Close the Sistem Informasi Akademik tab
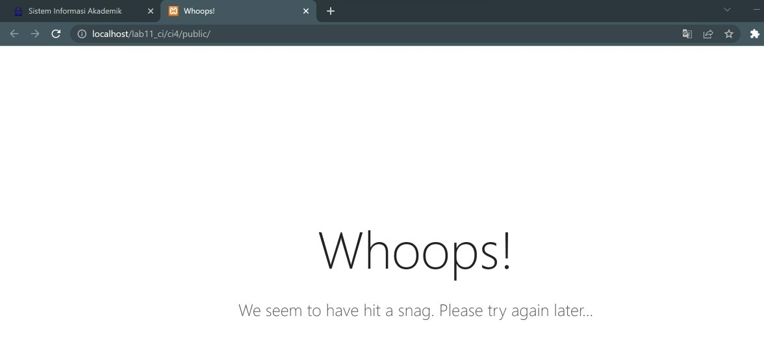Image resolution: width=764 pixels, height=342 pixels. pyautogui.click(x=151, y=11)
